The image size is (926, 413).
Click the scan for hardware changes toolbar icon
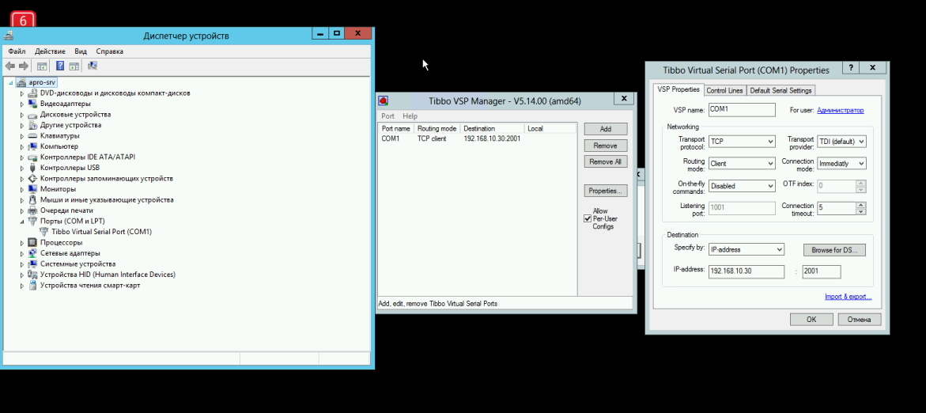[93, 66]
